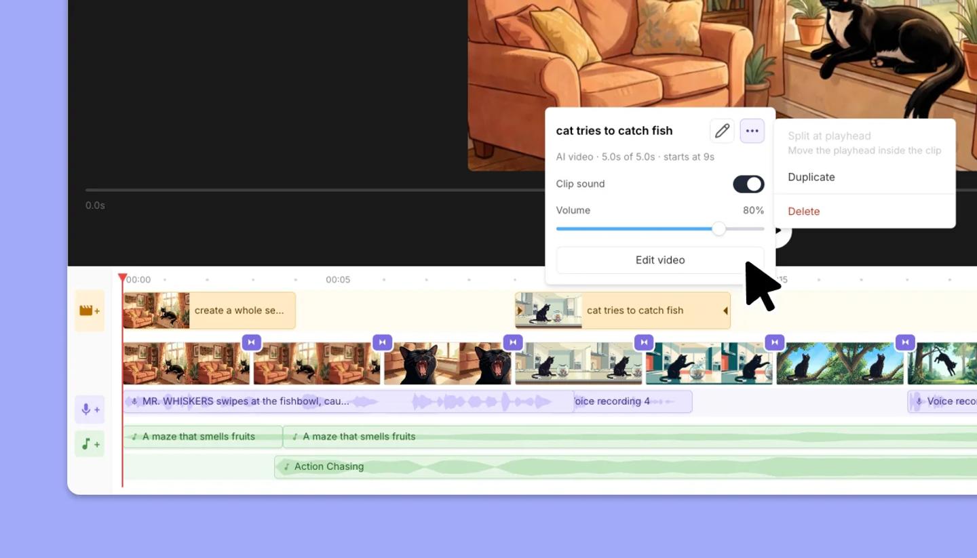
Task: Select the cat in tree scene thumbnail
Action: (840, 364)
